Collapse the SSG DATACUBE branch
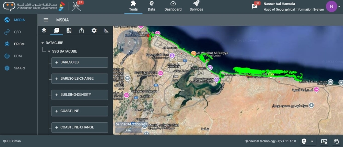 click(49, 52)
